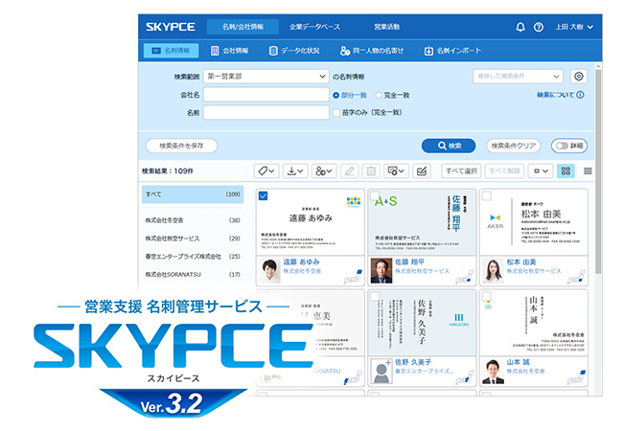Check the 佐藤 翔平 card checkbox
This screenshot has width=623, height=431.
(x=375, y=195)
